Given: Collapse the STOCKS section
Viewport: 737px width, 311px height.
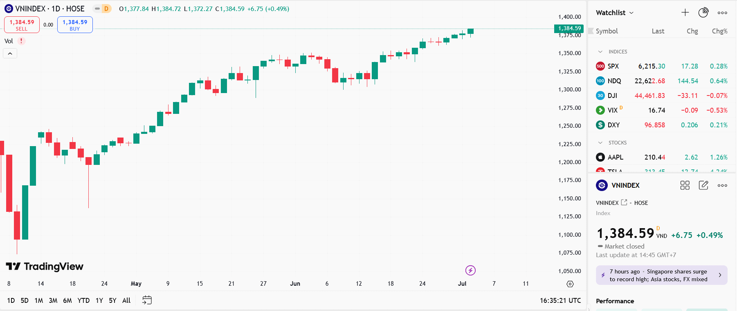Looking at the screenshot, I should pyautogui.click(x=600, y=143).
